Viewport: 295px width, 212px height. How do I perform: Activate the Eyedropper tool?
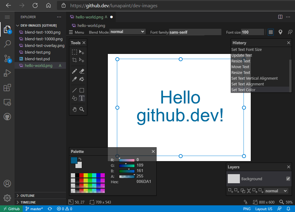tap(75, 79)
